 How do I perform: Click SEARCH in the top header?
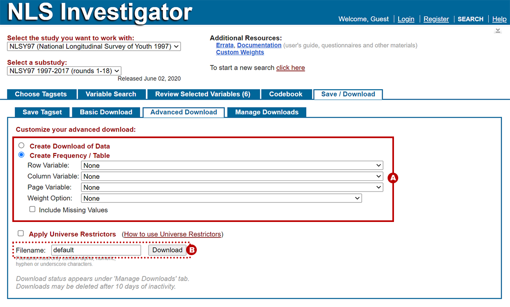pyautogui.click(x=470, y=19)
